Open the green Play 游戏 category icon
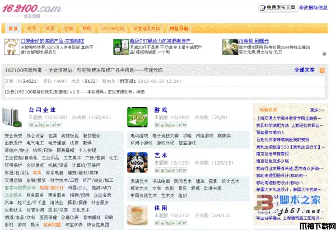Viewport: 336px width, 230px height. click(x=137, y=117)
